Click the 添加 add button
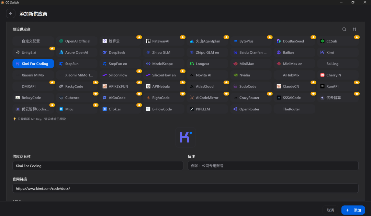This screenshot has width=371, height=216. pyautogui.click(x=353, y=210)
